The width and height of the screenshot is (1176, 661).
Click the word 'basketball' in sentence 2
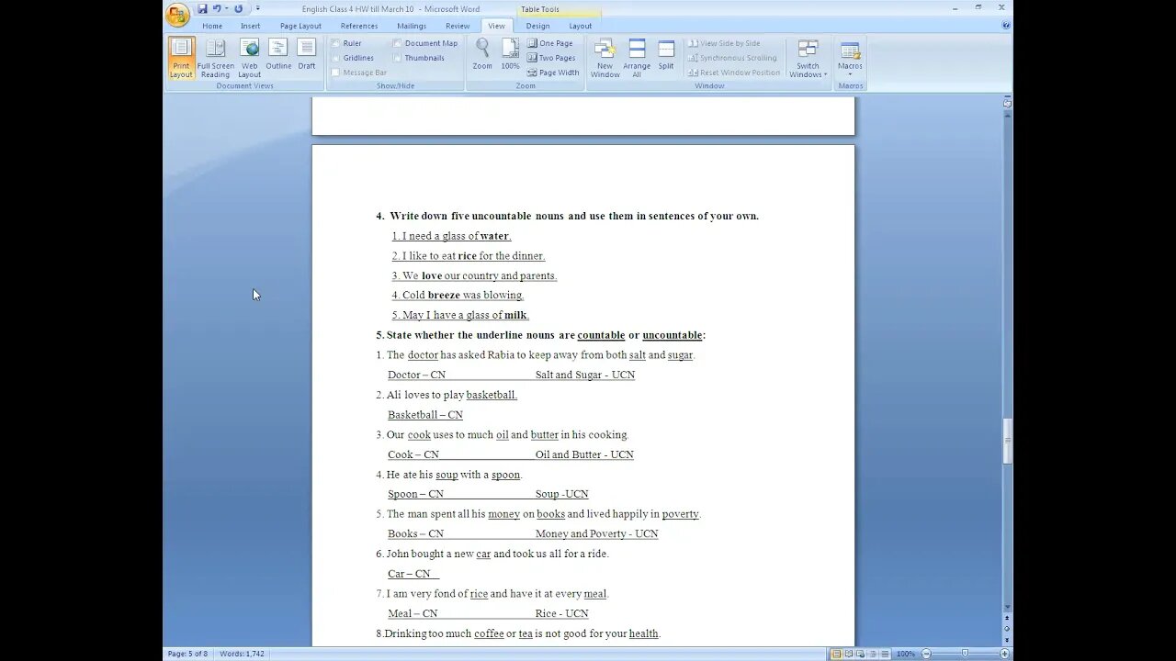click(x=491, y=395)
